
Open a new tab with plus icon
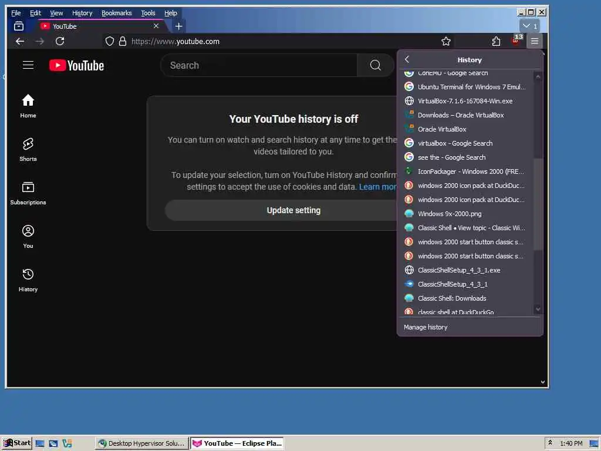tap(178, 26)
